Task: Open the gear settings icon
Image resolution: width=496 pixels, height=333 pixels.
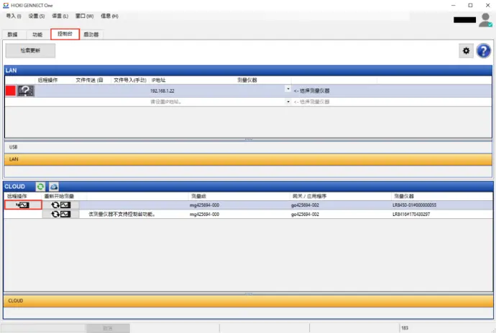Action: [x=467, y=51]
